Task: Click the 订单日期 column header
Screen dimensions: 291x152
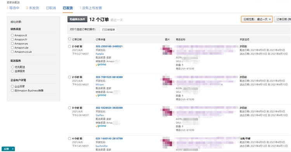Action: click(x=77, y=39)
